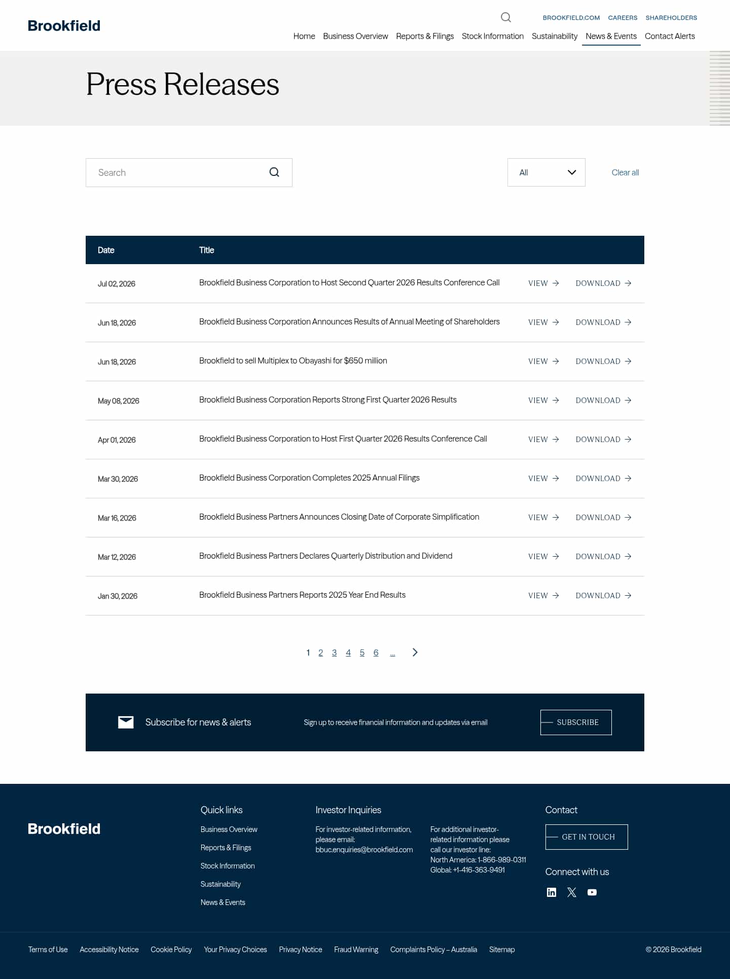View the Annual Meeting of Shareholders results release
The width and height of the screenshot is (730, 979).
click(543, 322)
